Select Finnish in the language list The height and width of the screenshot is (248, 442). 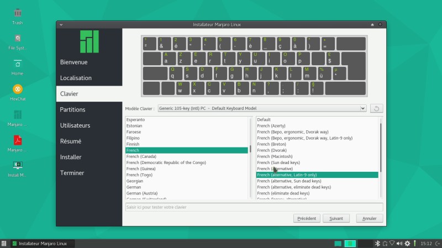[x=187, y=144]
